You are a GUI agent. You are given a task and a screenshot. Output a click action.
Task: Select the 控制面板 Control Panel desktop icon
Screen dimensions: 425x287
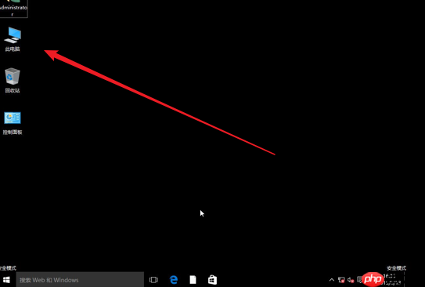pyautogui.click(x=13, y=123)
